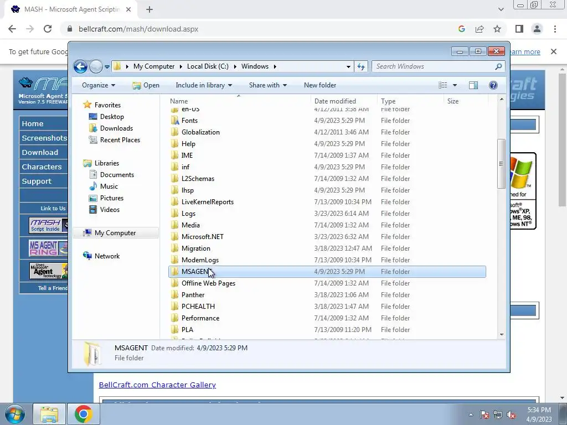Select the LiveKernelReports folder
567x425 pixels.
coord(327,202)
